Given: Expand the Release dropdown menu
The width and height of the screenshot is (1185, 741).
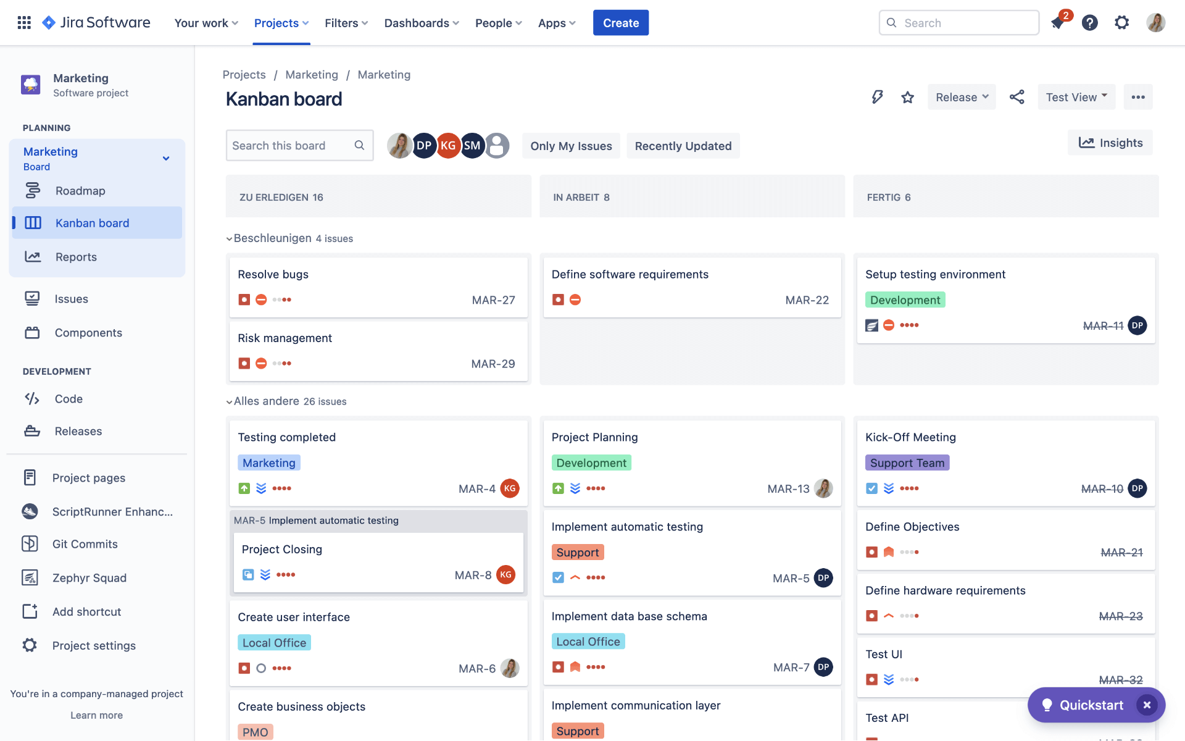Looking at the screenshot, I should tap(962, 96).
